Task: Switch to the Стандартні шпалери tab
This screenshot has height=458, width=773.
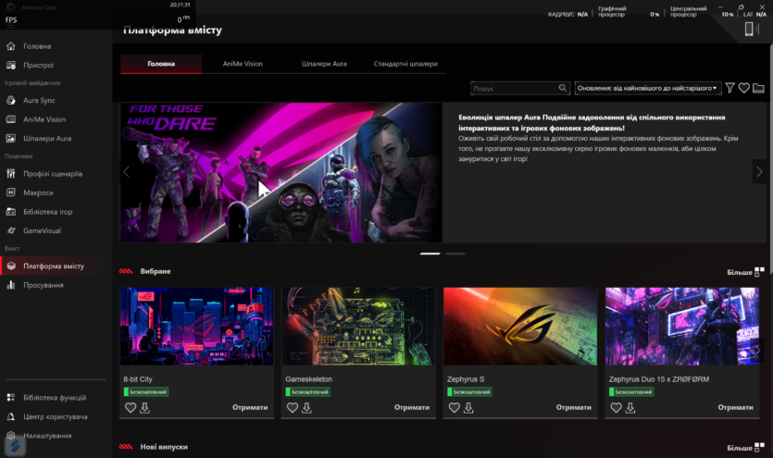Action: click(x=405, y=64)
